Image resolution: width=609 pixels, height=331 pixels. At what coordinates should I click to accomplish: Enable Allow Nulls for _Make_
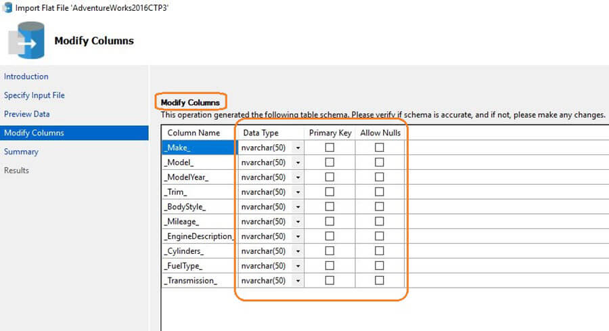380,148
